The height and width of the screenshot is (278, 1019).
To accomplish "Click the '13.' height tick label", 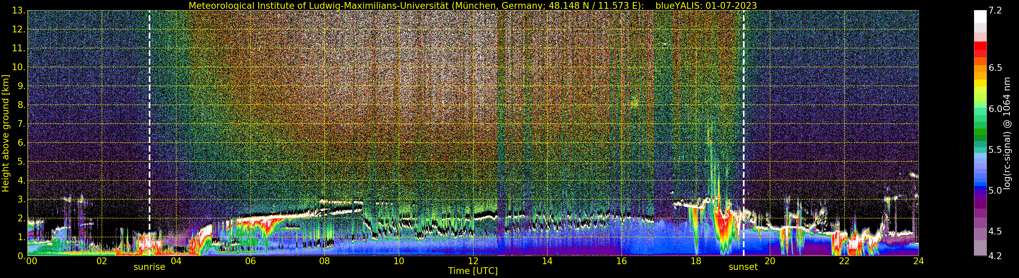I will pyautogui.click(x=19, y=11).
